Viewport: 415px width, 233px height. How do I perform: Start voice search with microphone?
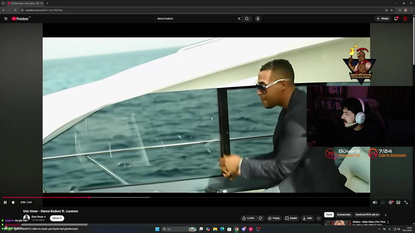pyautogui.click(x=258, y=18)
